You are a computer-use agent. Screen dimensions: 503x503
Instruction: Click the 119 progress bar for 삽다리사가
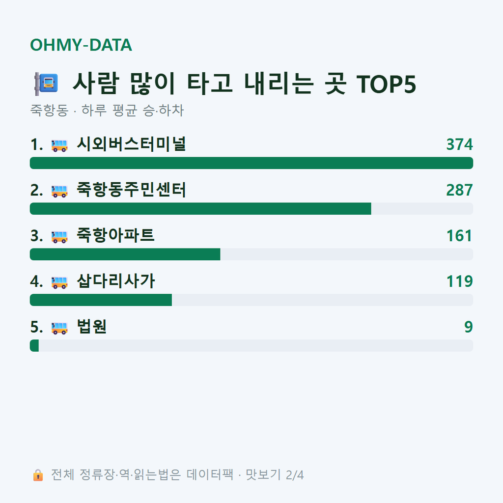pos(251,300)
